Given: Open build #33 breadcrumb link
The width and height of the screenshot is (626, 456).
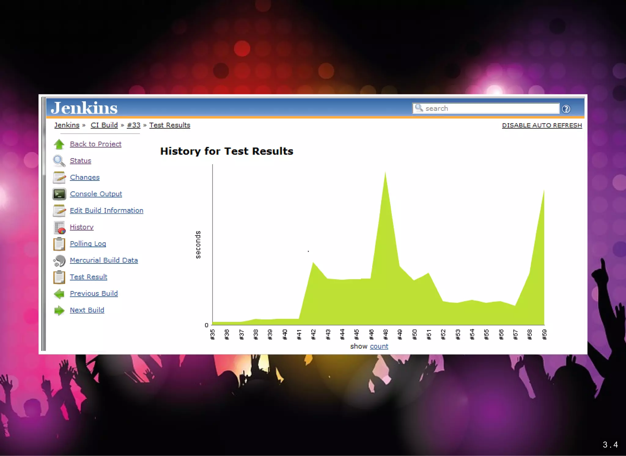Looking at the screenshot, I should tap(134, 125).
